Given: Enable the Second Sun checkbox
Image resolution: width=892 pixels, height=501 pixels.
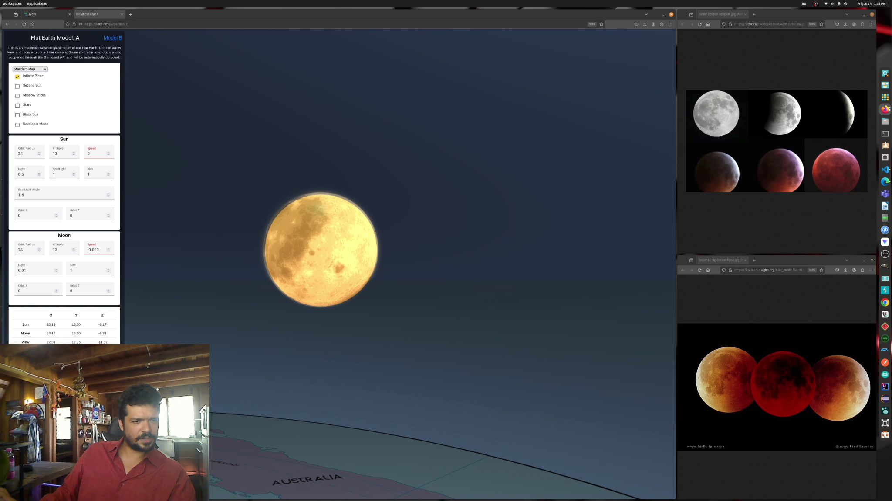Looking at the screenshot, I should [17, 86].
